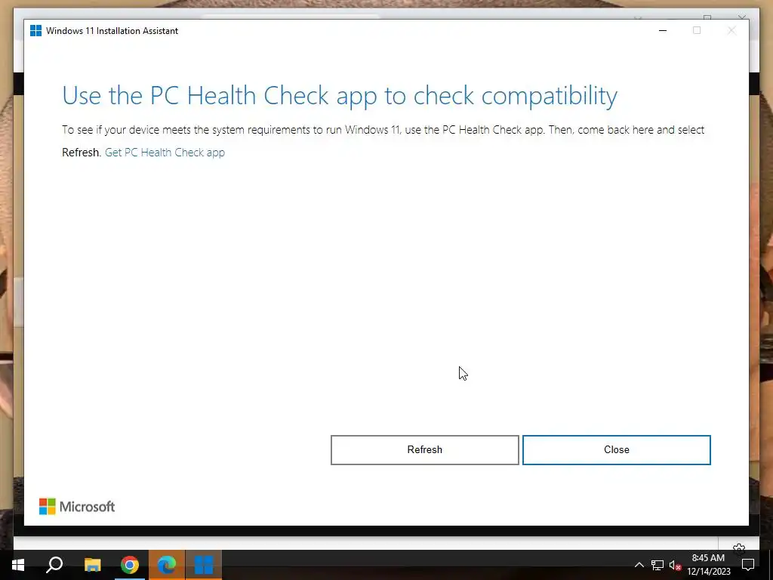Click the heading about PC Health Check compatibility
773x580 pixels.
pos(340,96)
